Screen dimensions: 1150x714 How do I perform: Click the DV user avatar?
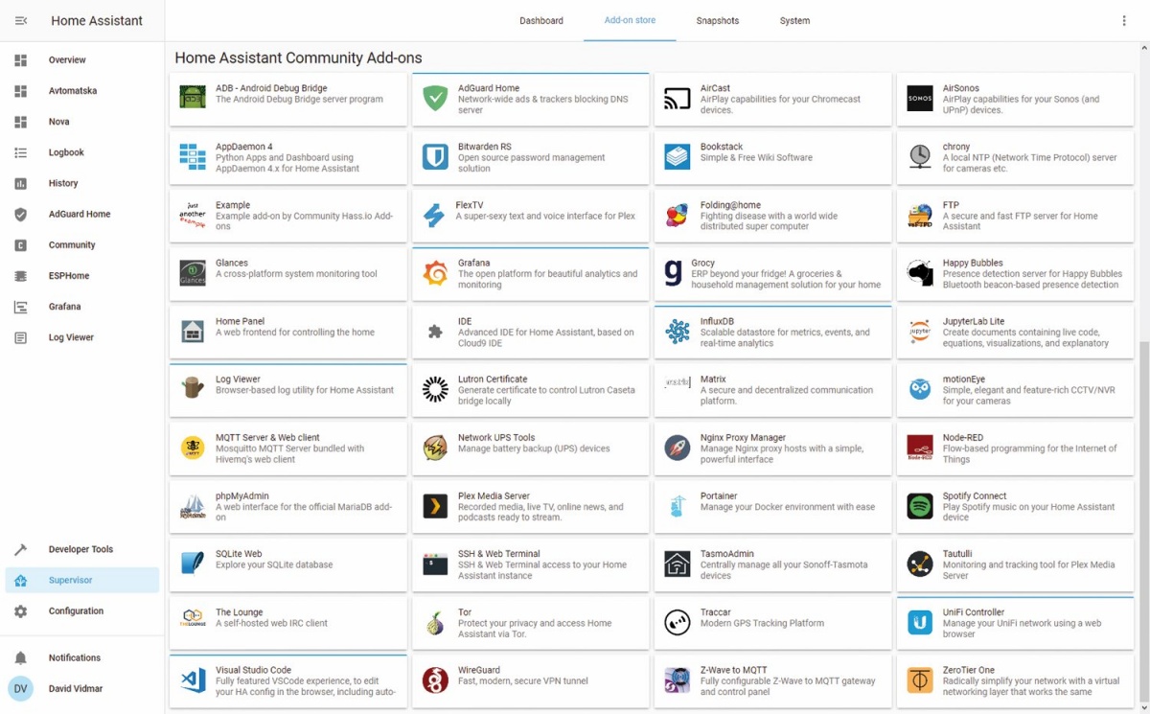point(21,689)
